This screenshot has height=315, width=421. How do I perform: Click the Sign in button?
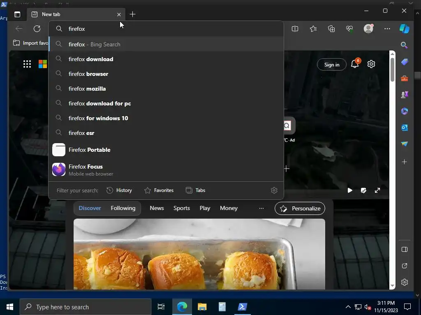pyautogui.click(x=332, y=64)
